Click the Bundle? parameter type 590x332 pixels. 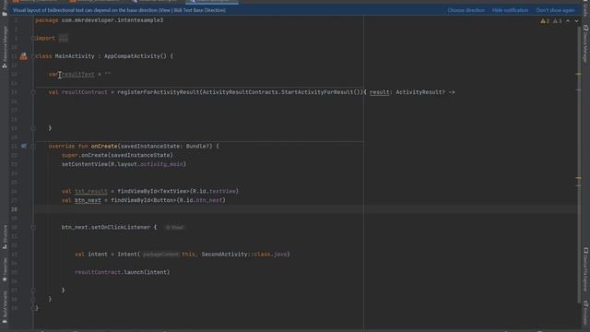[199, 147]
